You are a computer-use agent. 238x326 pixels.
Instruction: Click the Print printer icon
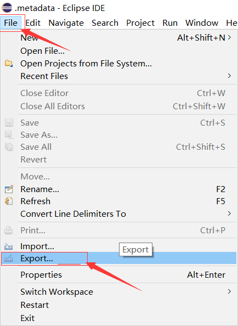point(9,231)
